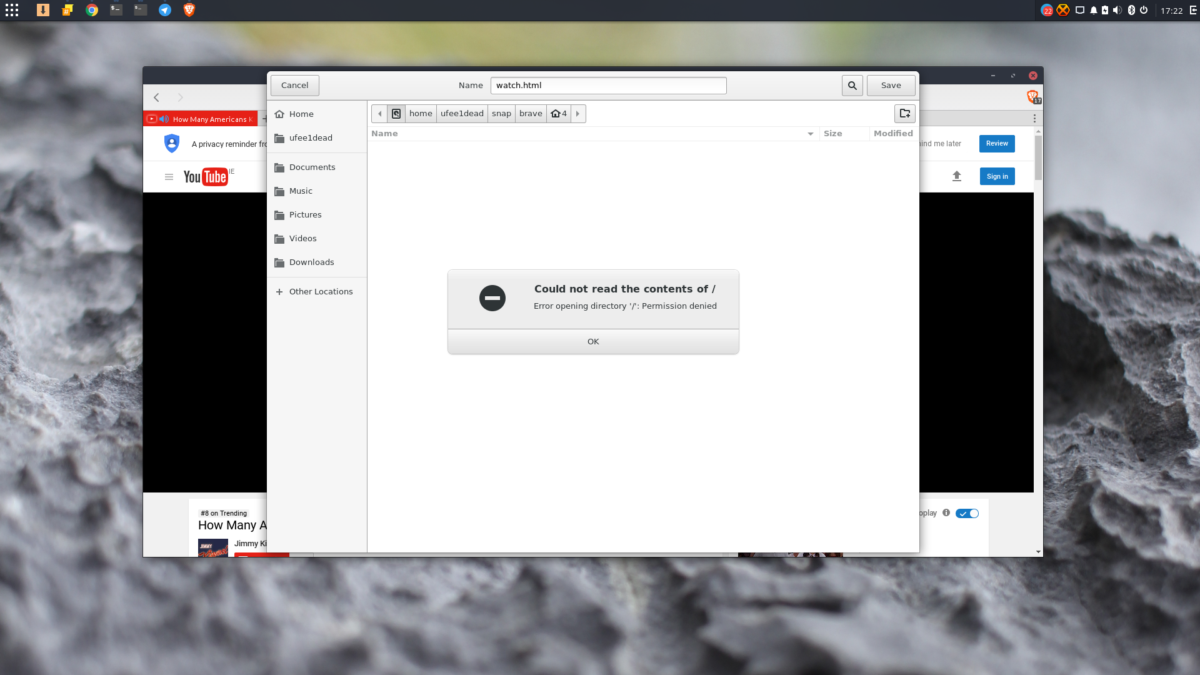Go to the previous path segments arrow
Image resolution: width=1200 pixels, height=675 pixels.
tap(379, 114)
